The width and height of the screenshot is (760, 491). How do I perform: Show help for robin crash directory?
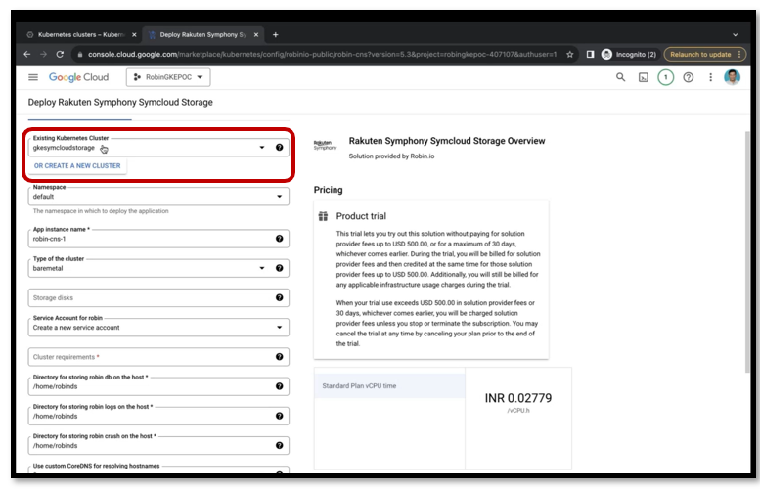[279, 445]
